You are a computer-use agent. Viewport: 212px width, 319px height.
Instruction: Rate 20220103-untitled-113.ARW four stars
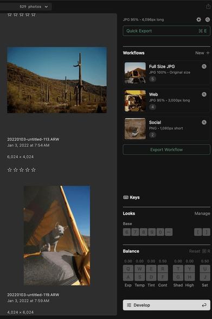(28, 170)
